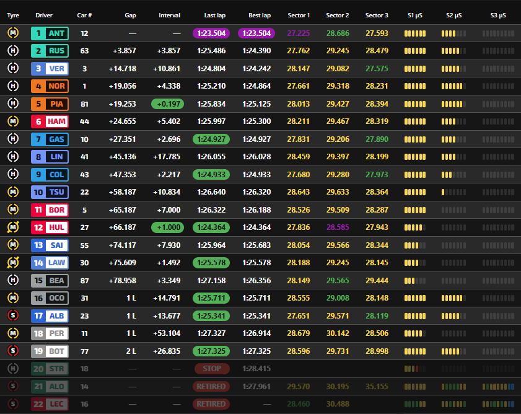Click the medium tyre icon for ANT
This screenshot has width=521, height=414.
pyautogui.click(x=13, y=33)
